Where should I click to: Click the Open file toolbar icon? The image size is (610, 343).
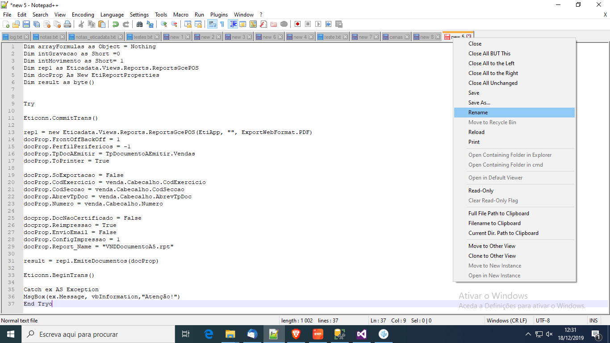tap(16, 24)
